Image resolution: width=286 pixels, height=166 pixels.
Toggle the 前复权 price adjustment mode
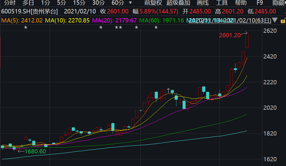[153, 3]
